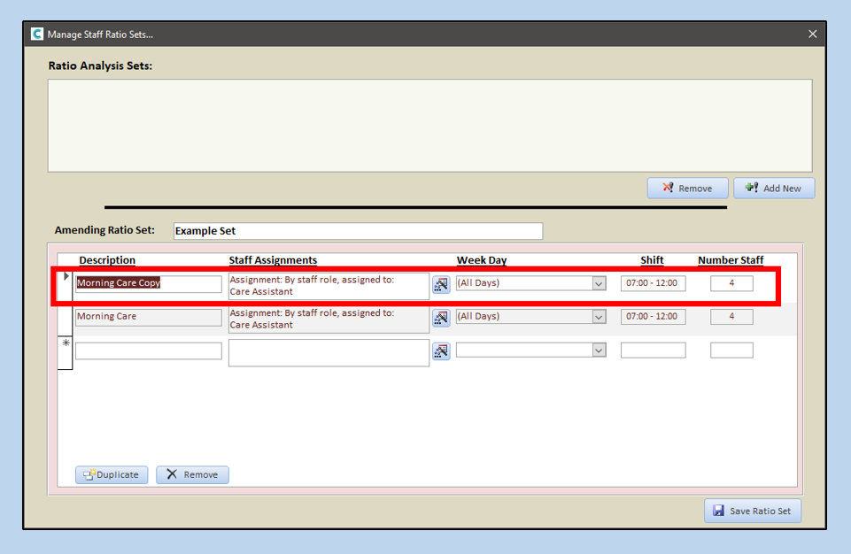
Task: Save the ratio set
Action: (x=753, y=511)
